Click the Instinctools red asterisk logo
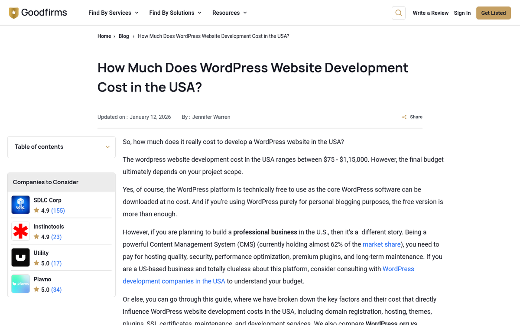This screenshot has height=325, width=520. click(20, 231)
